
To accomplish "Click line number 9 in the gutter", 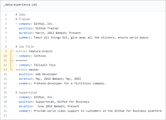I will [x=6, y=51].
